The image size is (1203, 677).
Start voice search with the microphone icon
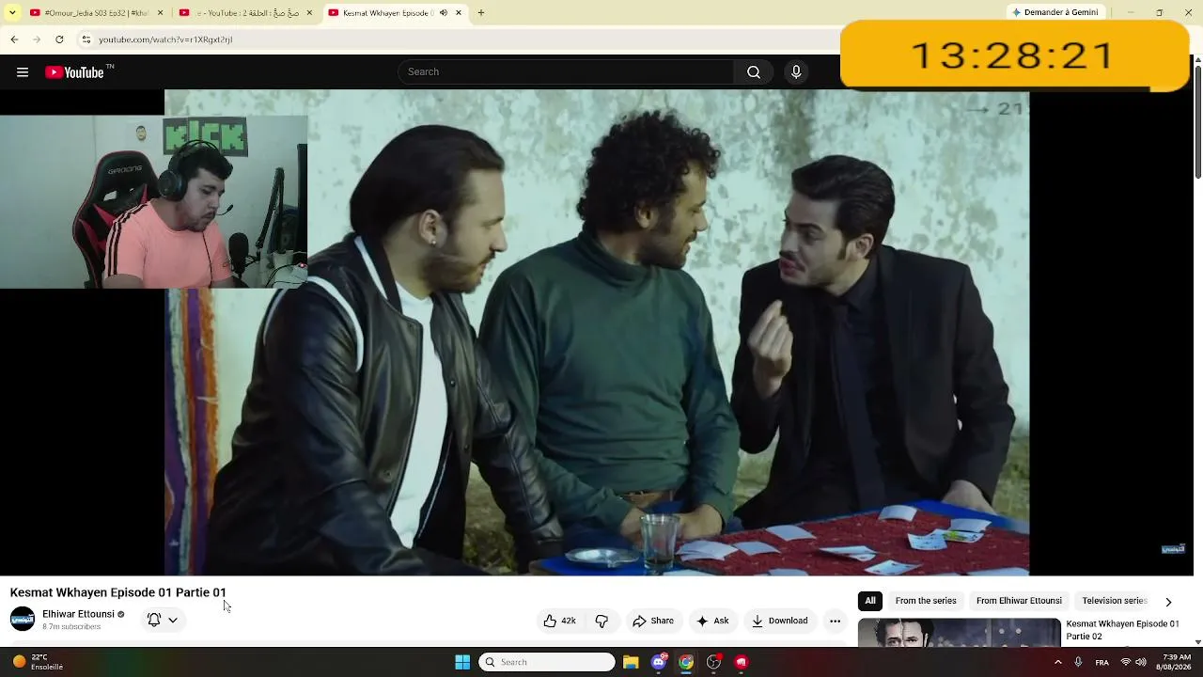pos(796,72)
